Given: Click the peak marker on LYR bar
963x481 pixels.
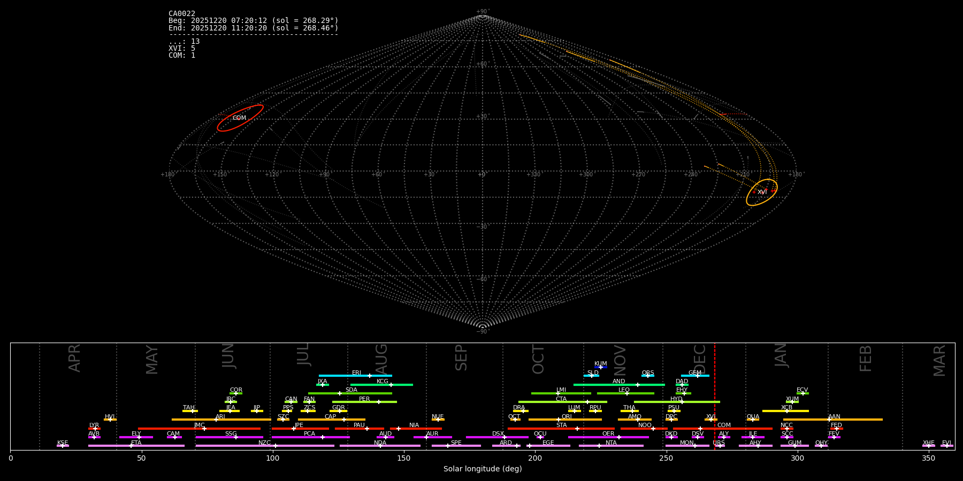Looking at the screenshot, I should pyautogui.click(x=95, y=429).
